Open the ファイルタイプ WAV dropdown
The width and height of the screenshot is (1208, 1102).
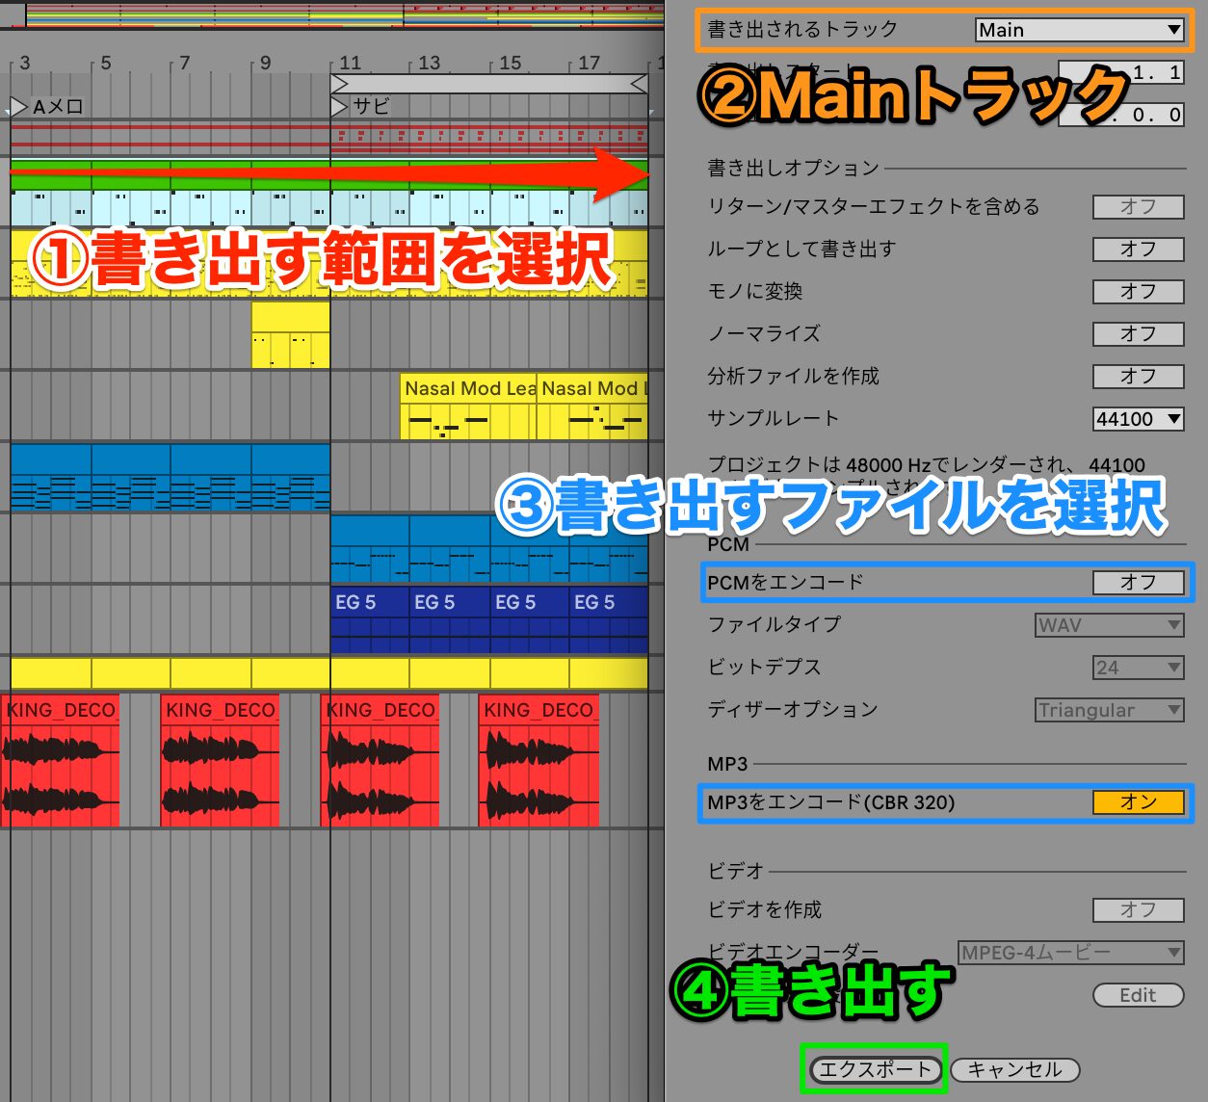(x=1110, y=625)
